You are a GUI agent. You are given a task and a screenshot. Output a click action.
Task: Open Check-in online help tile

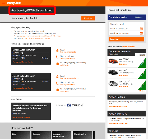coord(82,135)
